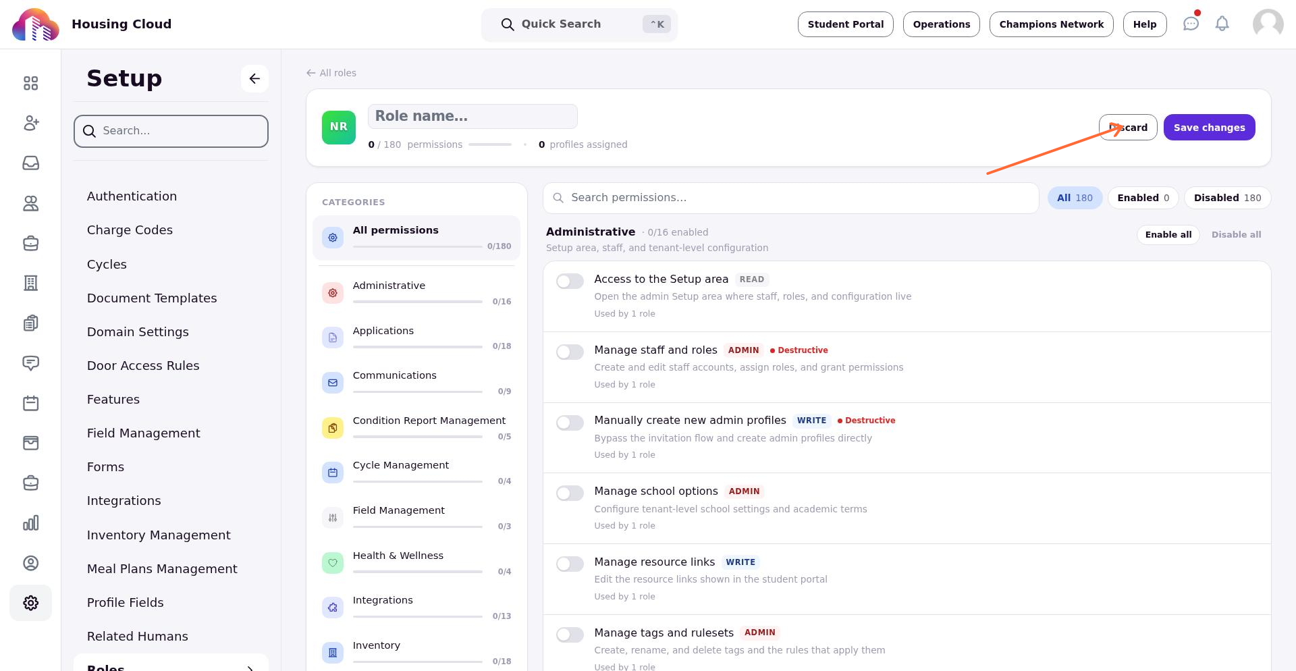
Task: Click the Cycle Management calendar icon
Action: coord(333,473)
